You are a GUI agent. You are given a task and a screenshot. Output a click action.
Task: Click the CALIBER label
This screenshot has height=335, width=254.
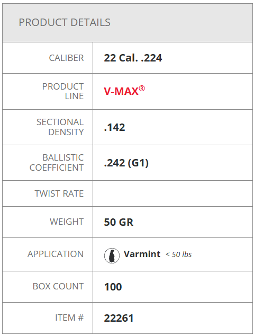(66, 58)
